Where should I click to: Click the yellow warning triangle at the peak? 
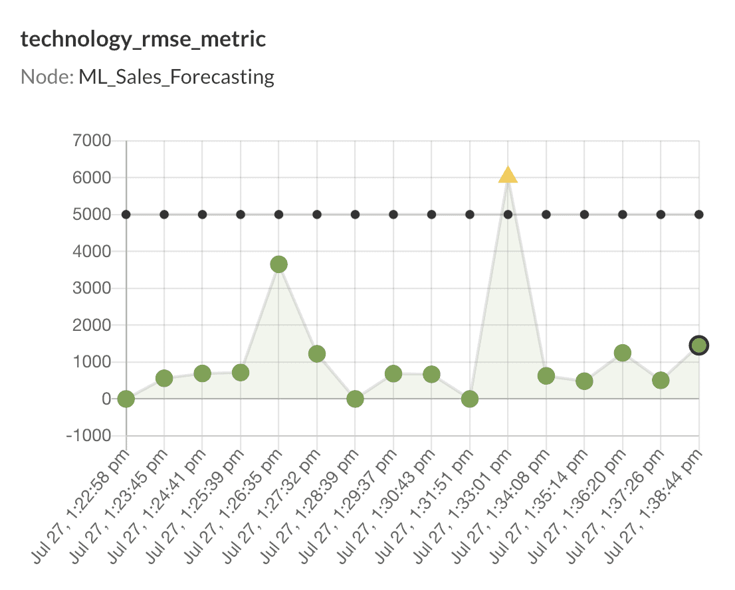508,176
